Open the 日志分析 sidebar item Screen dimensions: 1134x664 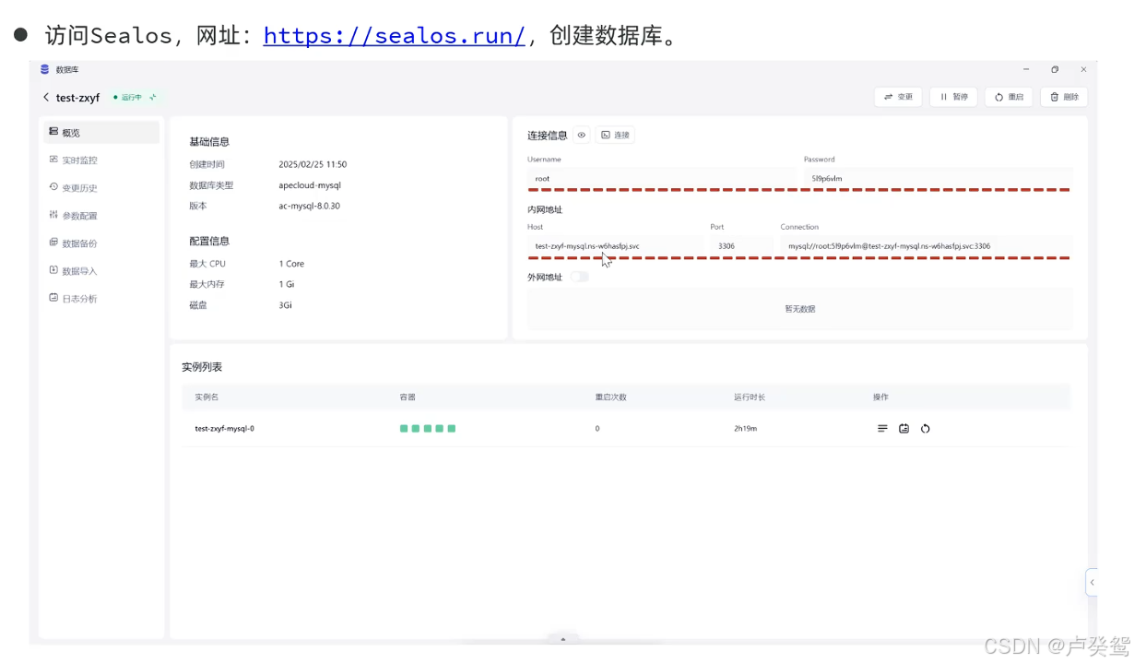tap(101, 298)
